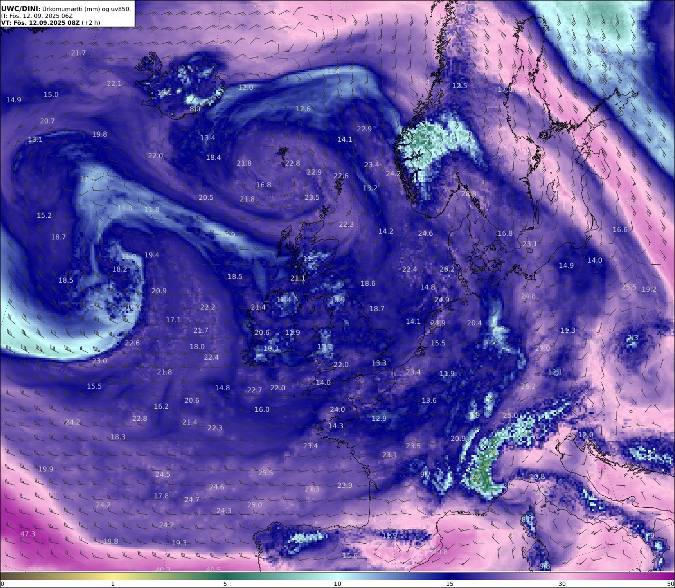This screenshot has width=675, height=588.
Task: Click the 18.0 map value
Action: click(x=197, y=347)
